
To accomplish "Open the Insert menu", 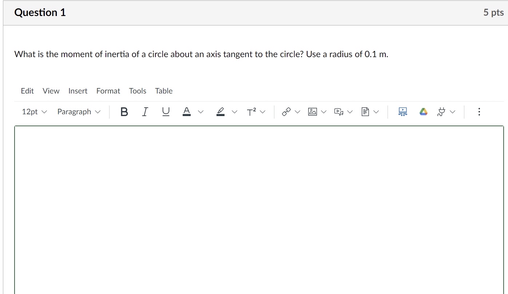I will [x=78, y=91].
